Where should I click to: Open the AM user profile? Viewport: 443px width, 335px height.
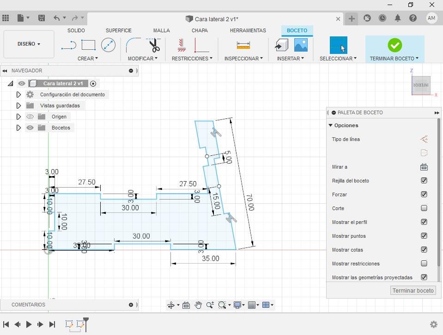tap(431, 18)
